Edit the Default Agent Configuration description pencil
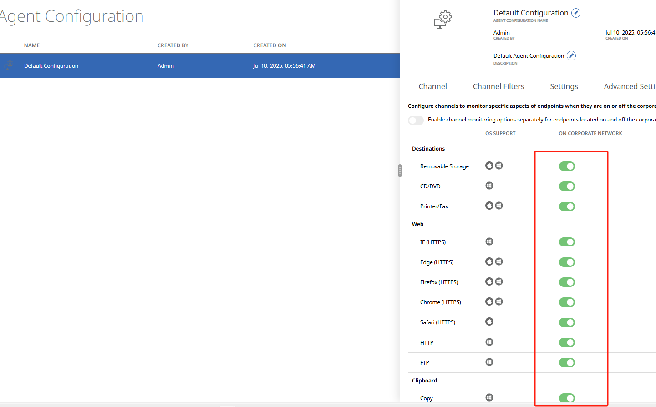656x407 pixels. [x=571, y=56]
